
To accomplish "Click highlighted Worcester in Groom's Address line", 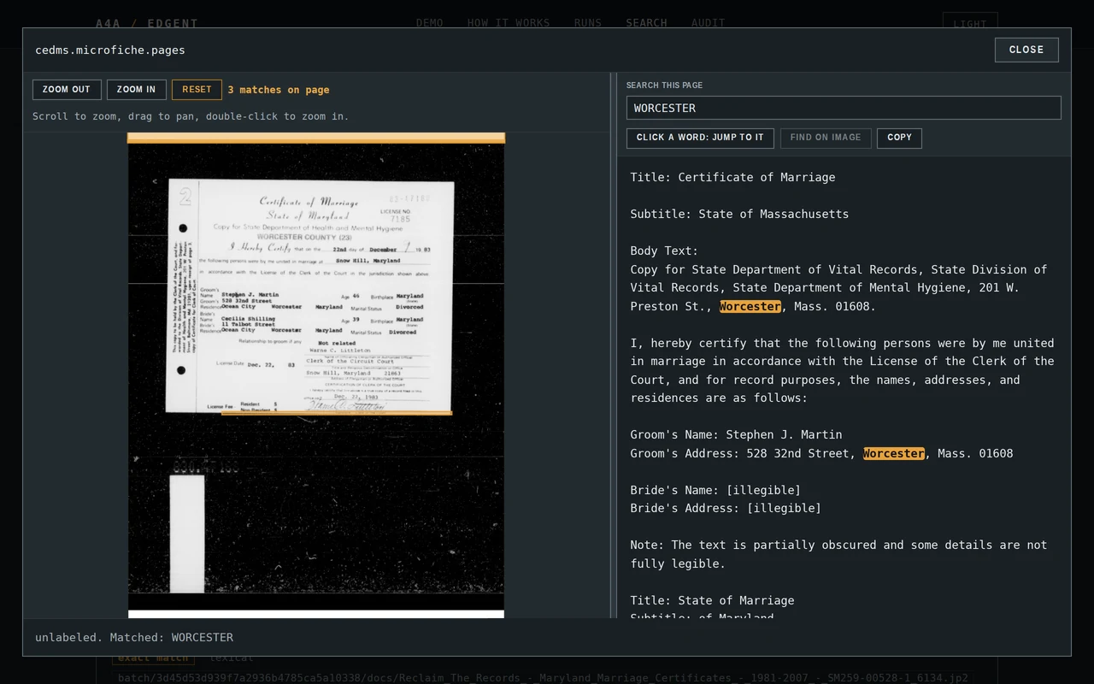I will [894, 453].
